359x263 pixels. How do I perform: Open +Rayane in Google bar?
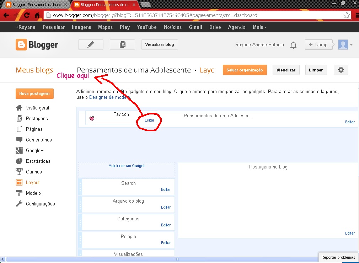[25, 27]
